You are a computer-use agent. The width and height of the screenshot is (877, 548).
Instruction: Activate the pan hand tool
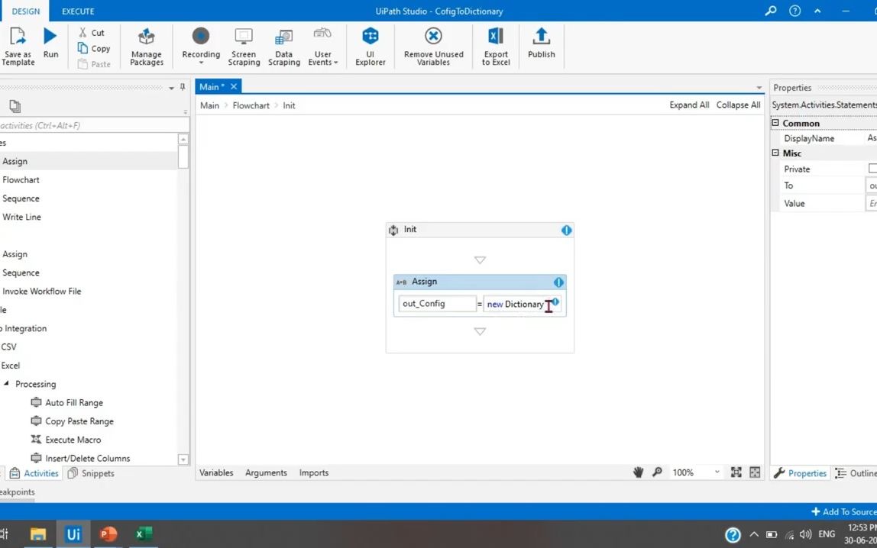click(x=638, y=472)
